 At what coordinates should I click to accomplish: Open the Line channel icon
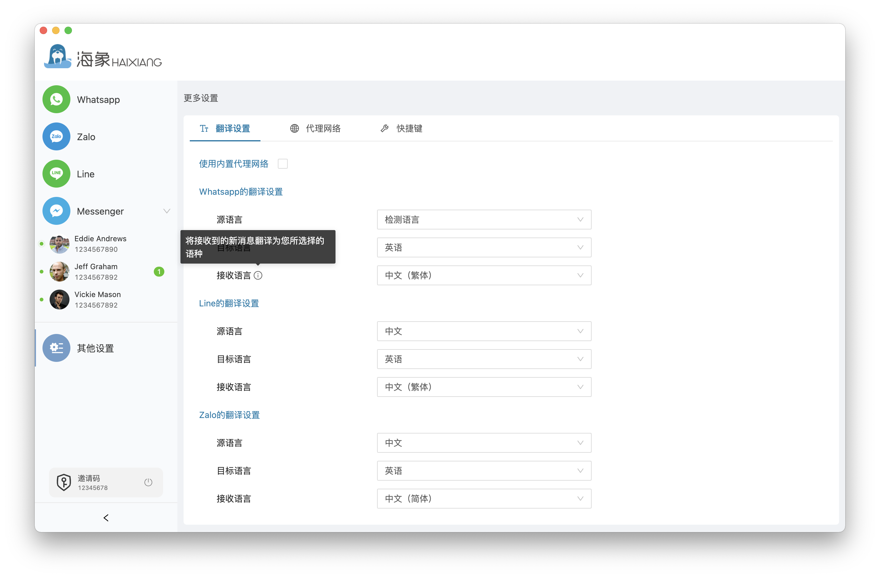(56, 173)
